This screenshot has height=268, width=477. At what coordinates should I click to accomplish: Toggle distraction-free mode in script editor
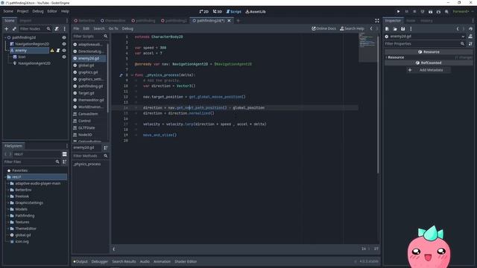pos(377,21)
